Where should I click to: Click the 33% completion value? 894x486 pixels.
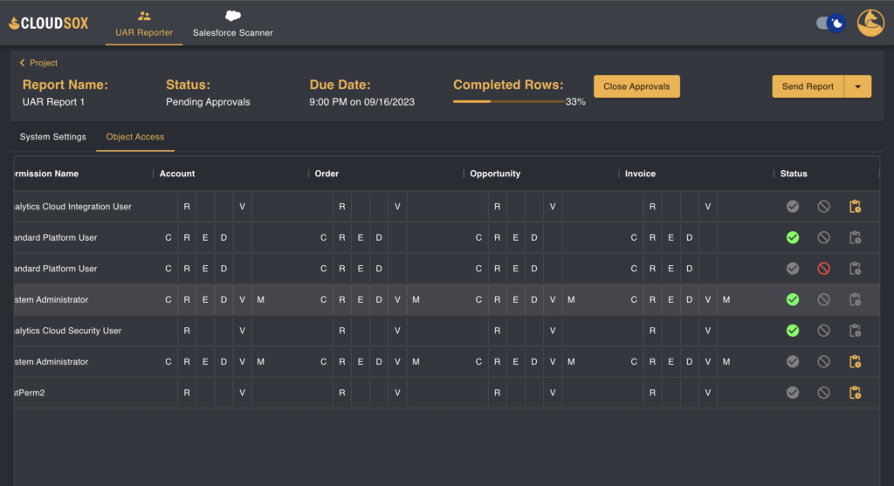pos(575,101)
